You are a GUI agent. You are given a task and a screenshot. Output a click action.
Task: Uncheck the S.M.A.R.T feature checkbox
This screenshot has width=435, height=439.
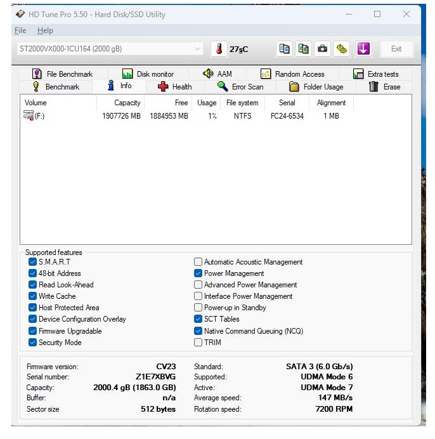tap(32, 262)
